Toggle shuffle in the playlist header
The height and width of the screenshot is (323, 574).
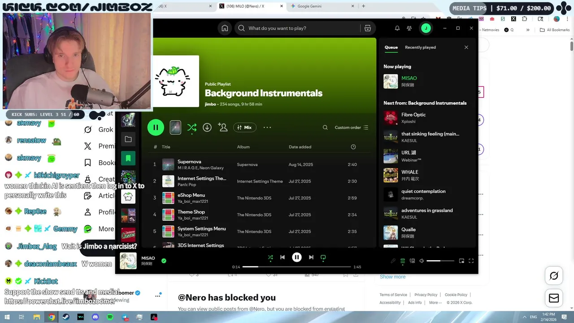(x=192, y=127)
